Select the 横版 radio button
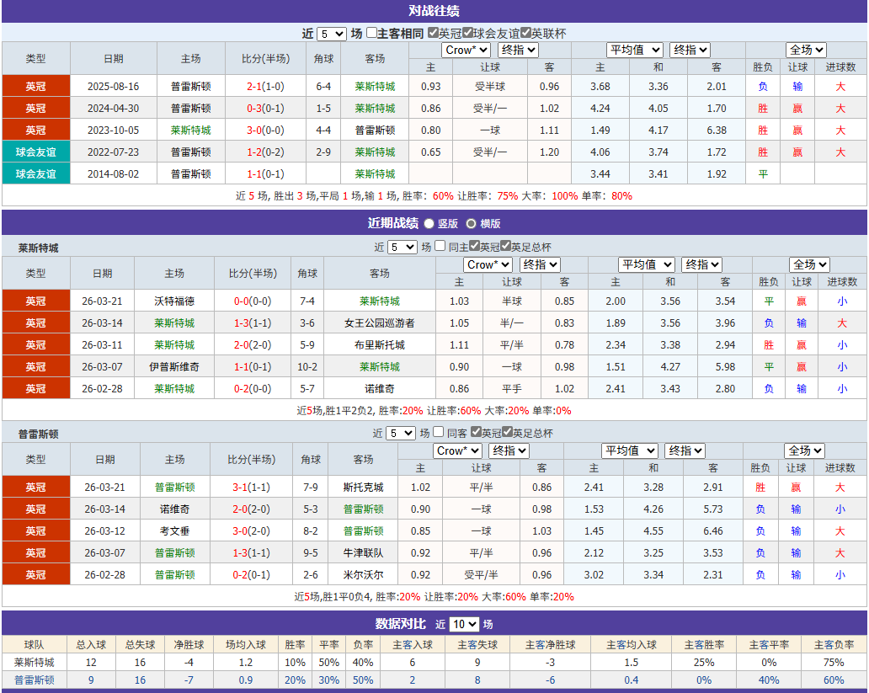Image resolution: width=869 pixels, height=693 pixels. pos(472,225)
